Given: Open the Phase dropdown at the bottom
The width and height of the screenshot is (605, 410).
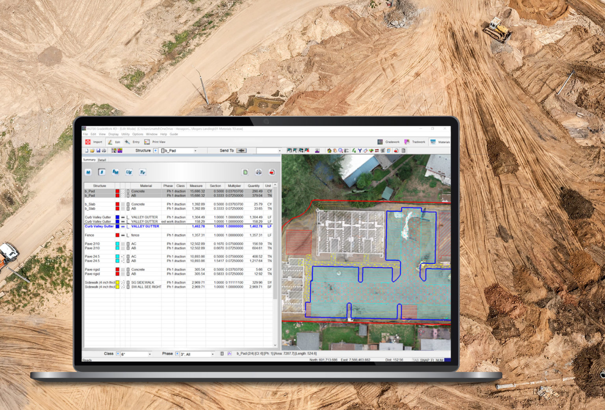Looking at the screenshot, I should (x=212, y=354).
